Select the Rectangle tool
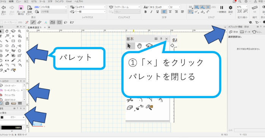265x138 pixels. 13,41
